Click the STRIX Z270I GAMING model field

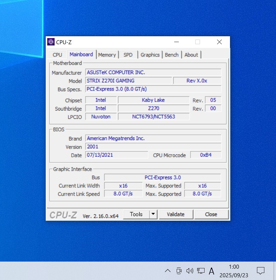click(128, 81)
